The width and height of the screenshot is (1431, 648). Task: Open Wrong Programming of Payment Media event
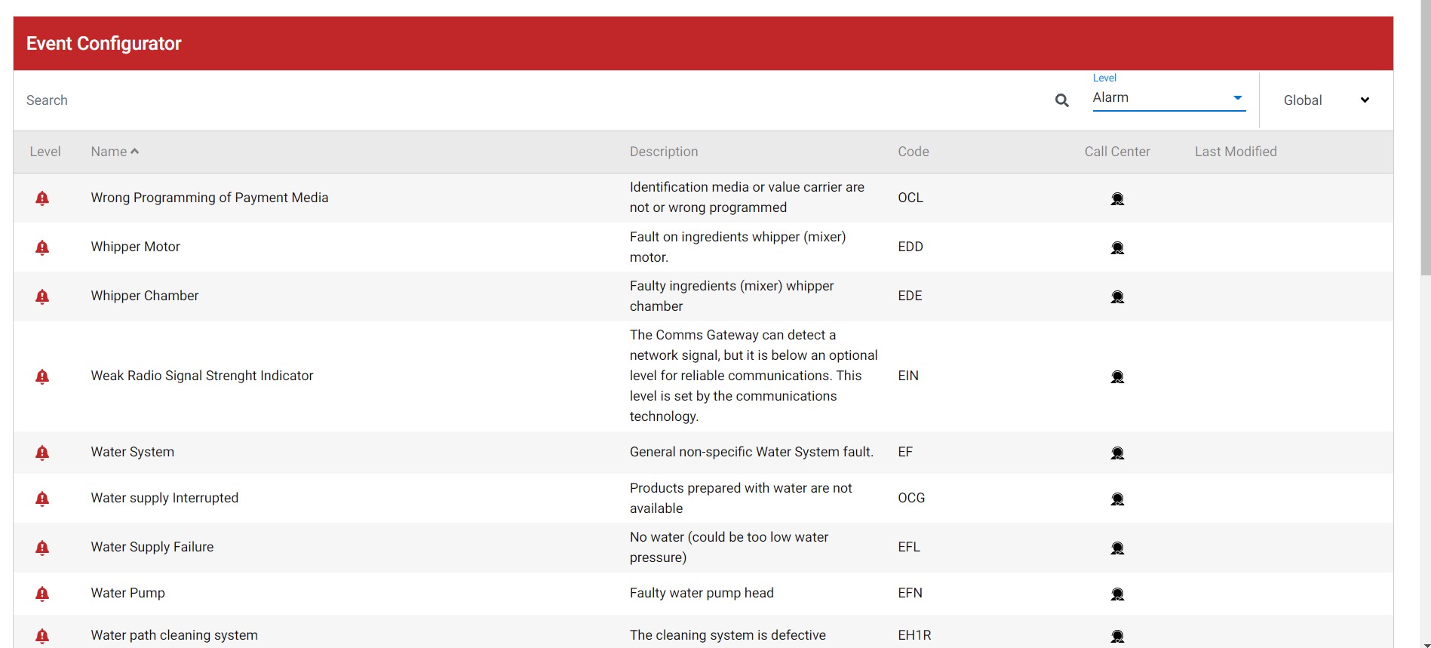[x=209, y=198]
